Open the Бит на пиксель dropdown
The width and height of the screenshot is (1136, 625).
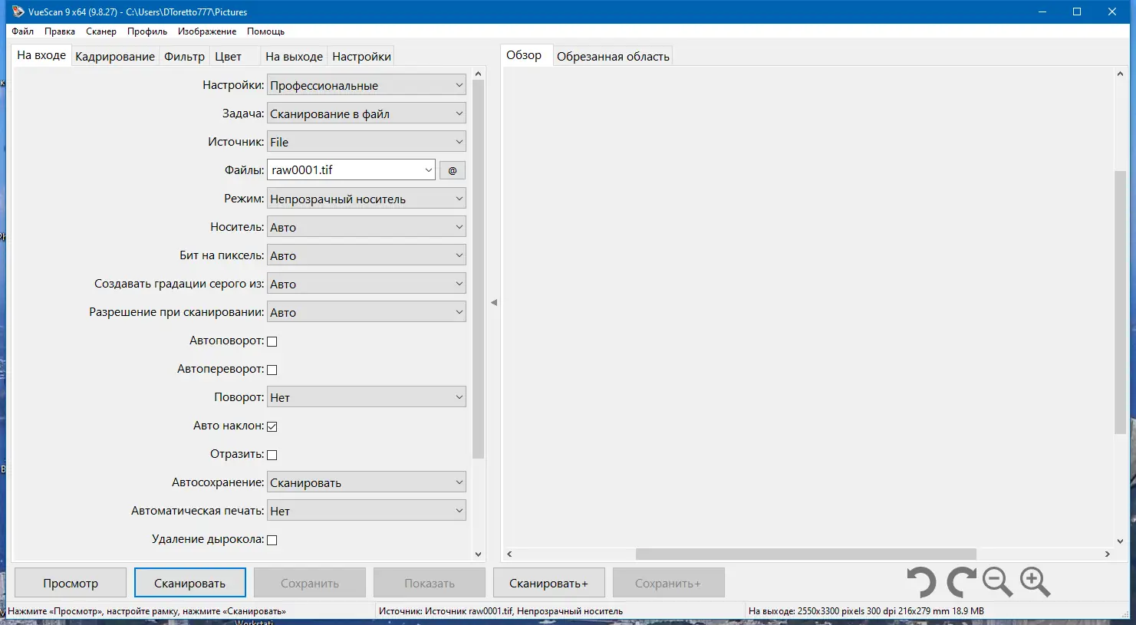[367, 255]
